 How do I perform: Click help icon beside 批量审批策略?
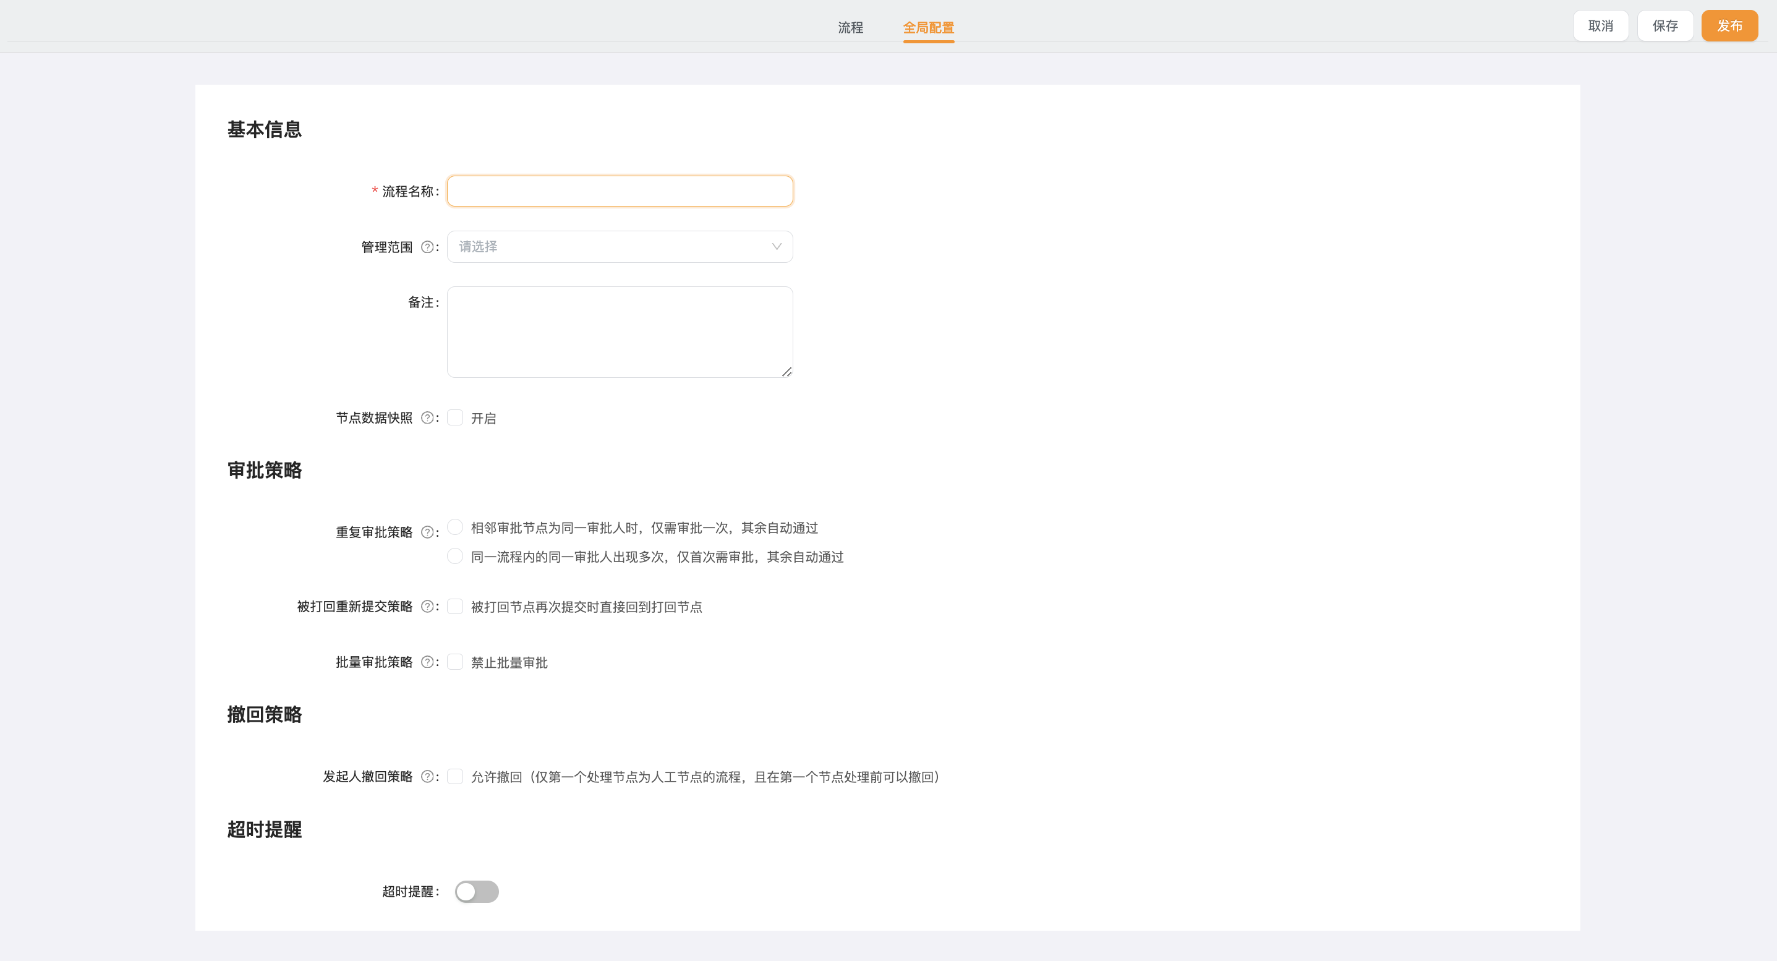[427, 662]
